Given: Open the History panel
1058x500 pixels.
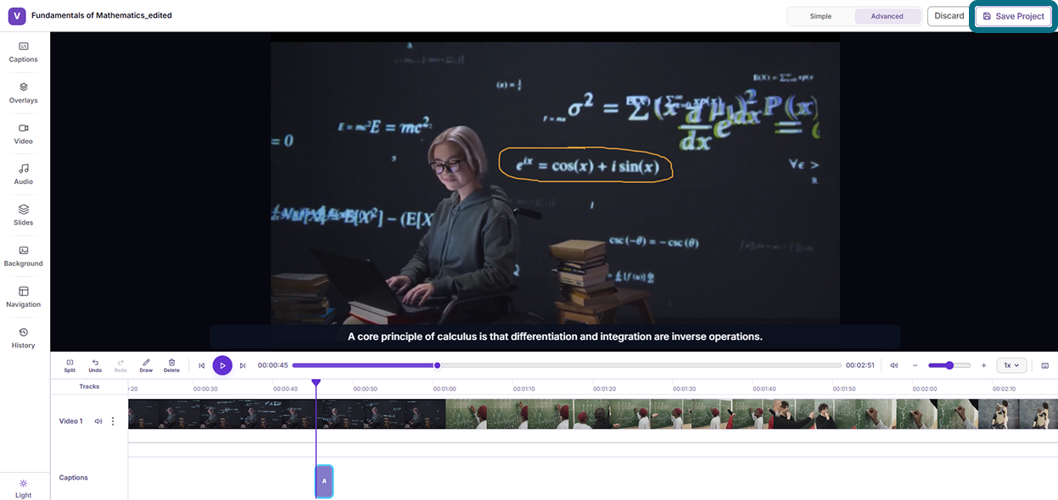Looking at the screenshot, I should [x=23, y=337].
